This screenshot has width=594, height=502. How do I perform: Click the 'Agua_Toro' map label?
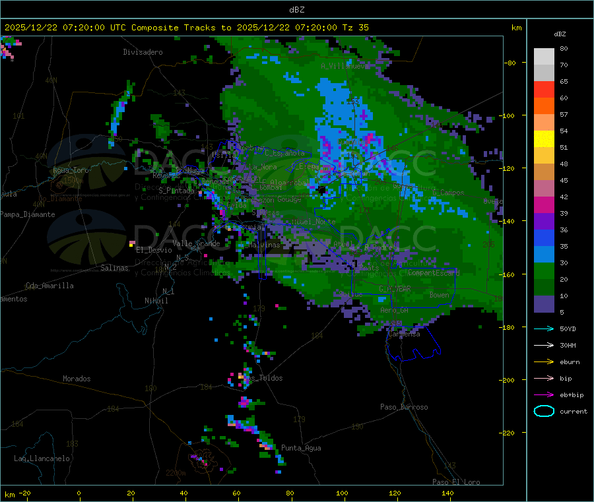point(71,170)
